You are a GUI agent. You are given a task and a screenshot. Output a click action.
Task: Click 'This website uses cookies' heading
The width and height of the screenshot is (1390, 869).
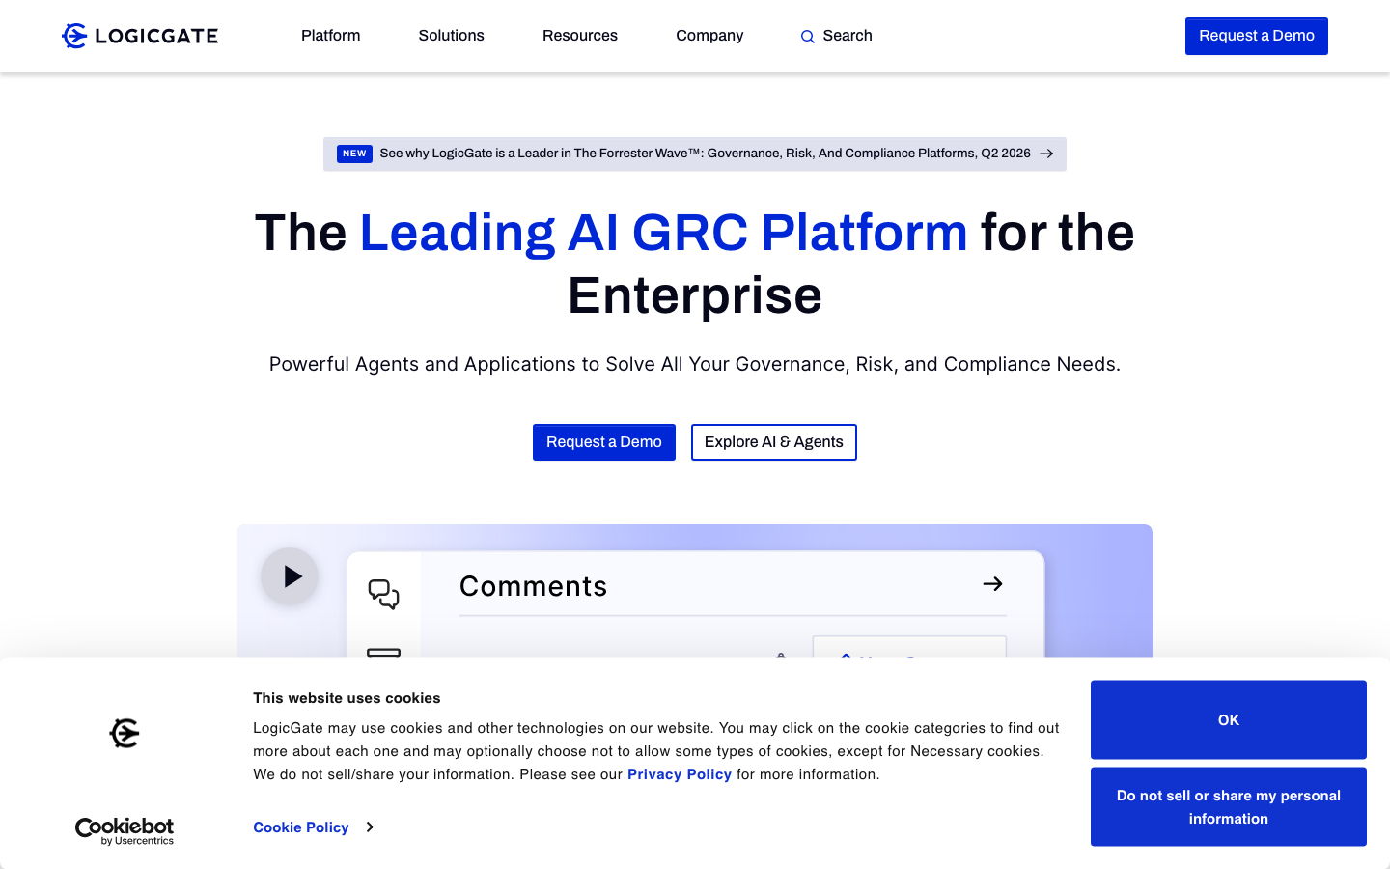point(347,698)
